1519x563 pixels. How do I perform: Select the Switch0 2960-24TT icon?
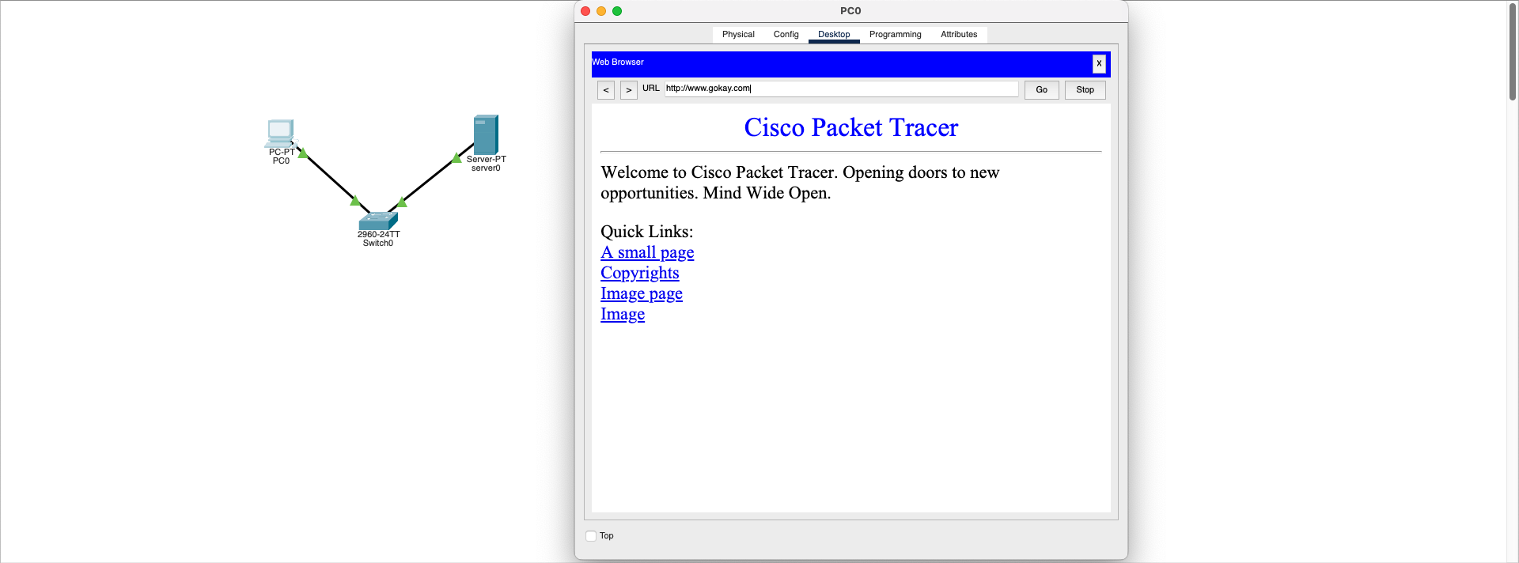(x=378, y=221)
